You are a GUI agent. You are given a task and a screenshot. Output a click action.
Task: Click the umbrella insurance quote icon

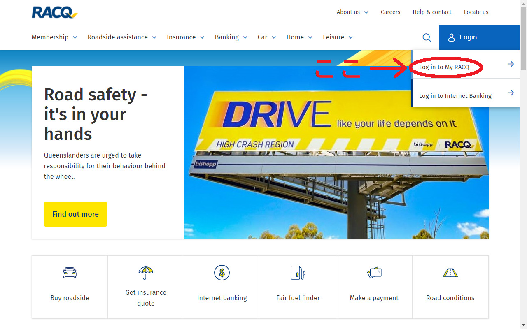pyautogui.click(x=146, y=272)
